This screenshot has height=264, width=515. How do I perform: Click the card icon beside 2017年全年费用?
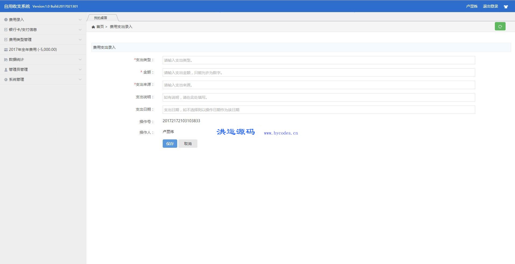6,50
